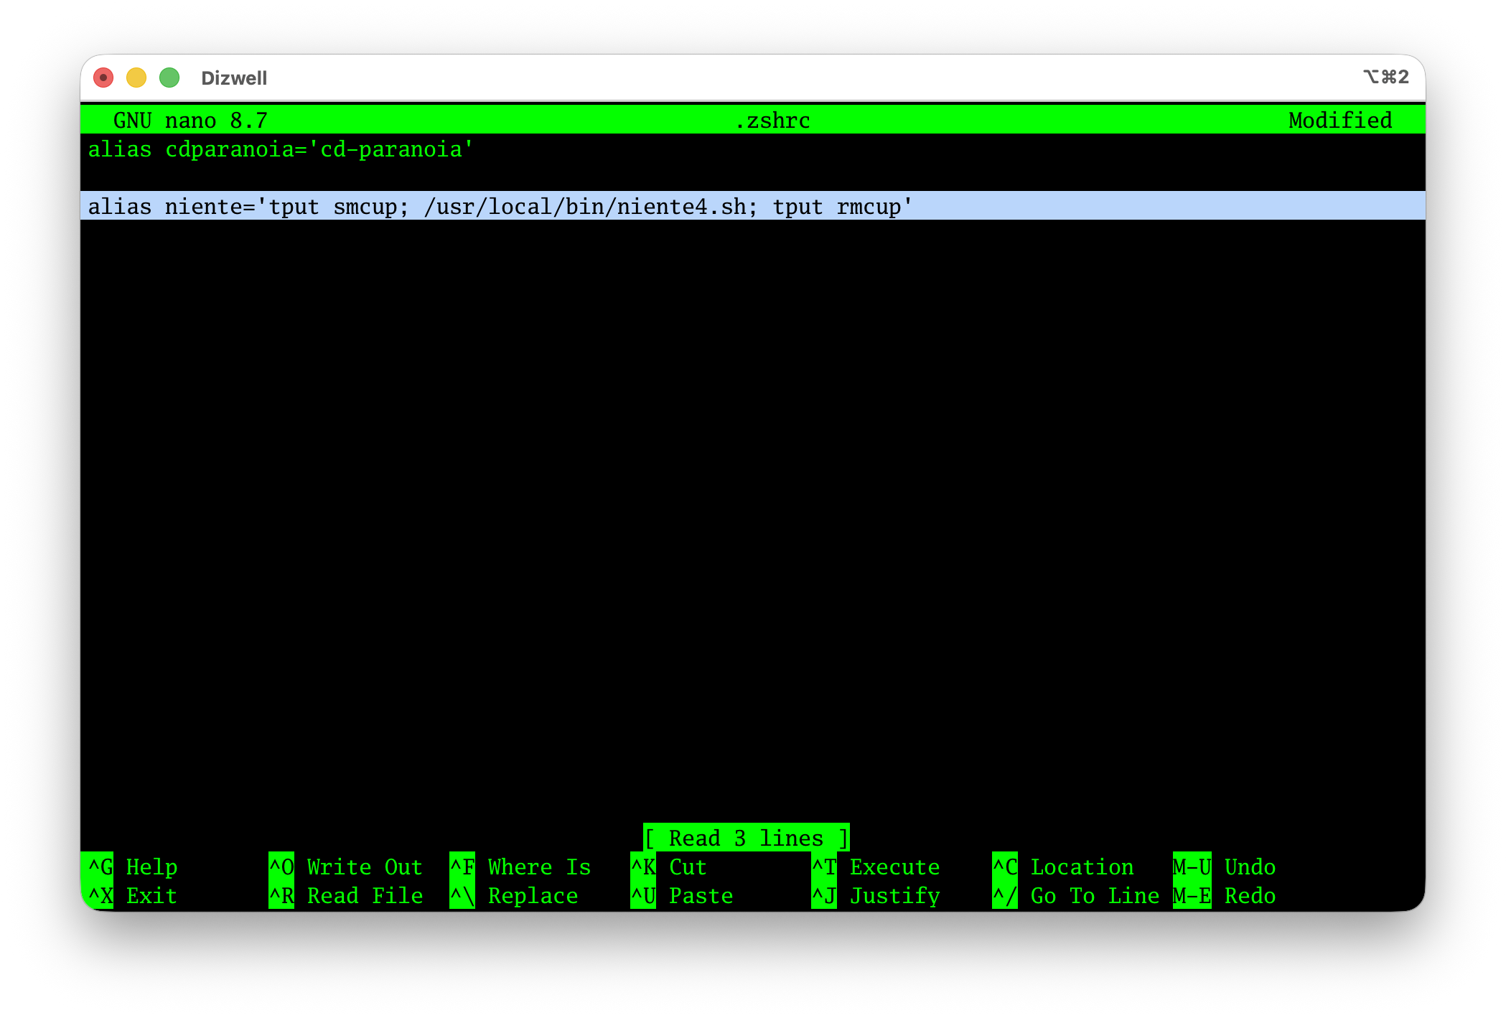Click the yellow minimize traffic light
This screenshot has width=1506, height=1018.
pos(136,77)
